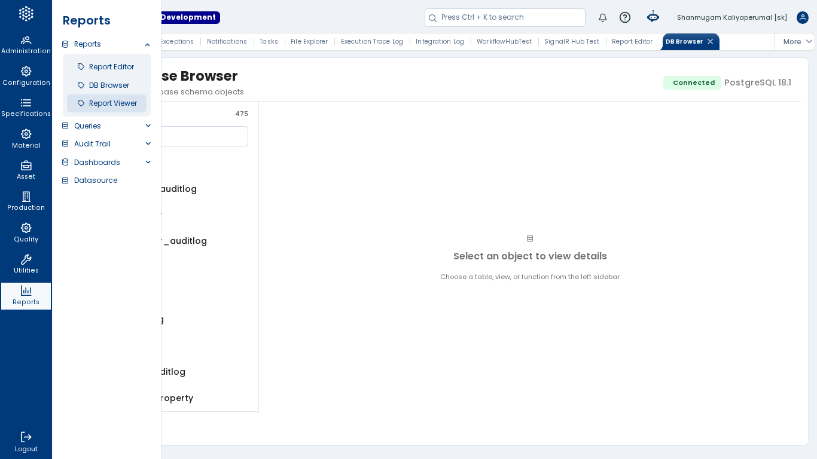Select the Reports chart icon
The width and height of the screenshot is (817, 459).
26,290
